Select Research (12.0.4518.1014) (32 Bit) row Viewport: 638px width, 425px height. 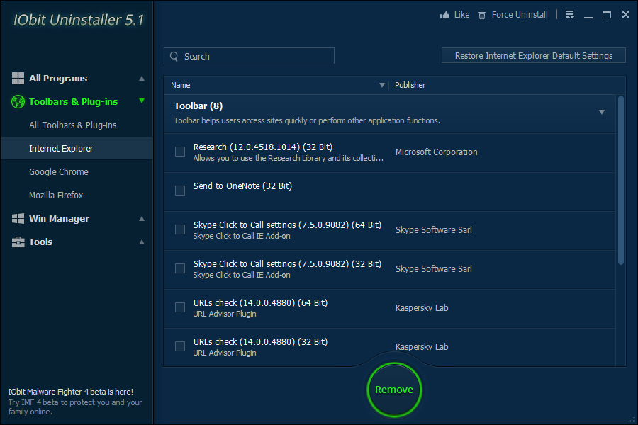pyautogui.click(x=390, y=153)
